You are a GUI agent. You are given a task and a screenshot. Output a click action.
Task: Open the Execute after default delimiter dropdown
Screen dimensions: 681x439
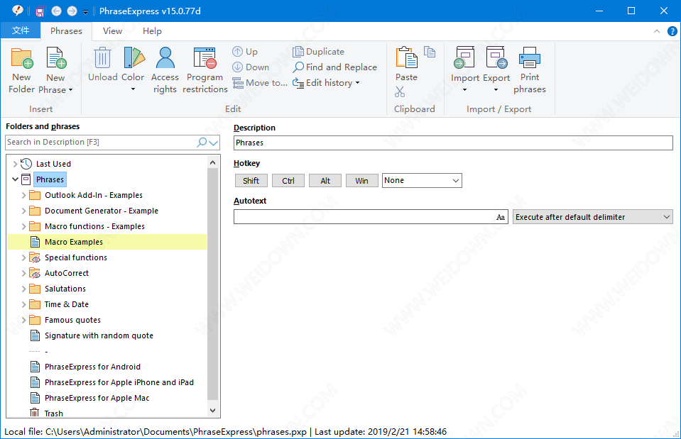[x=592, y=217]
